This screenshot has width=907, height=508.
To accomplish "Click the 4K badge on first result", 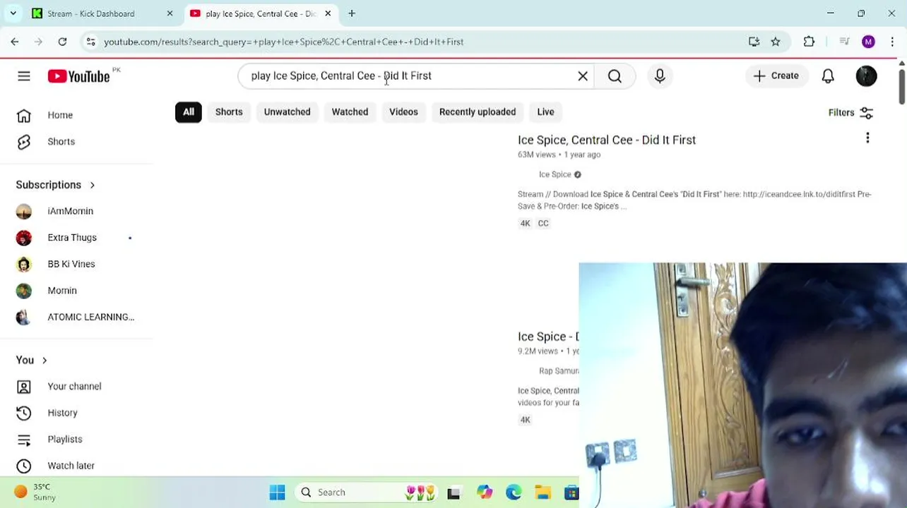I will [x=525, y=224].
